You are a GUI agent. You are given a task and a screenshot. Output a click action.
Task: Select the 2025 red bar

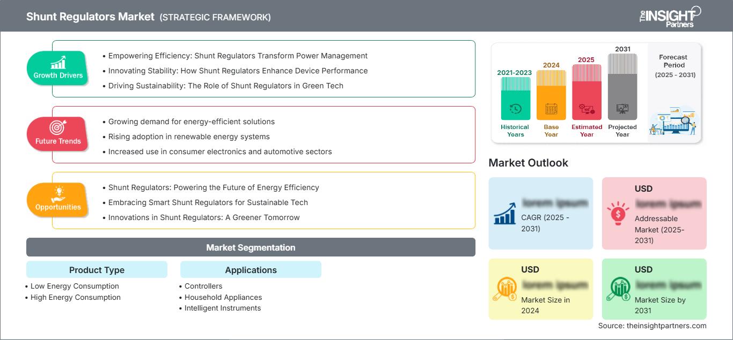point(587,92)
